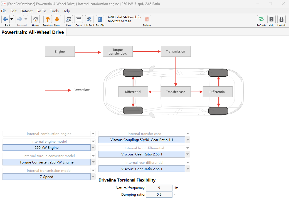Open the Back history dropdown arrow
The height and width of the screenshot is (224, 289).
(12, 19)
